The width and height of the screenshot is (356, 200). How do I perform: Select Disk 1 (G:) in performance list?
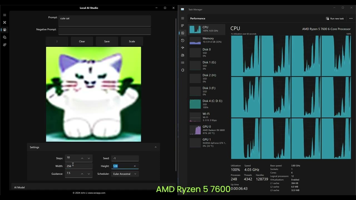[x=207, y=65]
